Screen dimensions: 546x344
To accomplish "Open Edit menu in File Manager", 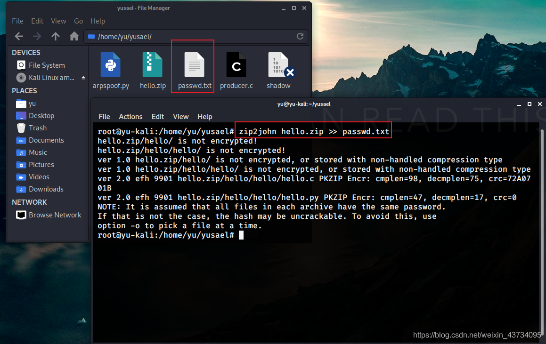I will pos(37,21).
